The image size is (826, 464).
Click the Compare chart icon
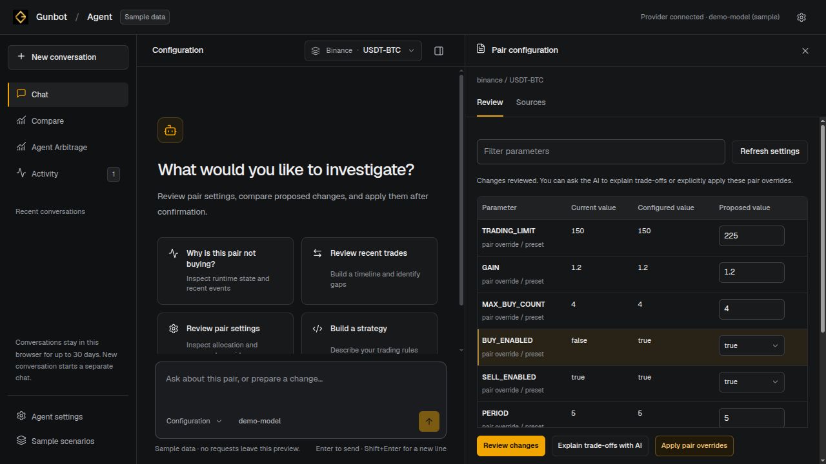(x=21, y=121)
